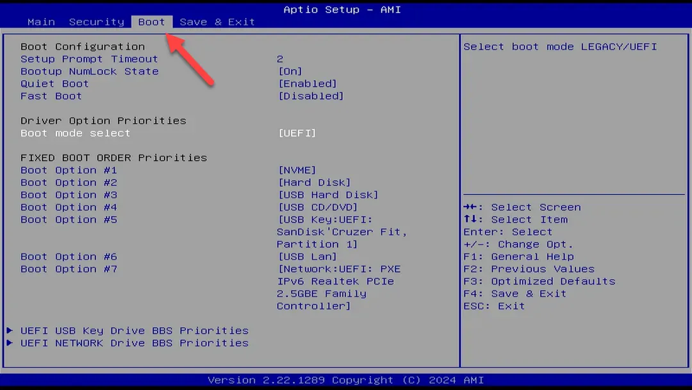Select Bootup NumLock State option
Screen dimensions: 692x390
[90, 71]
